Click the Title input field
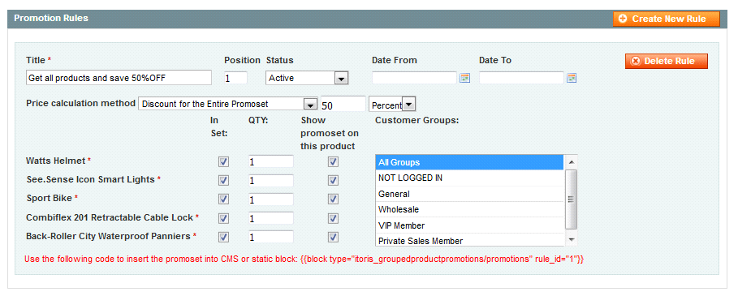This screenshot has width=738, height=296. [x=119, y=78]
